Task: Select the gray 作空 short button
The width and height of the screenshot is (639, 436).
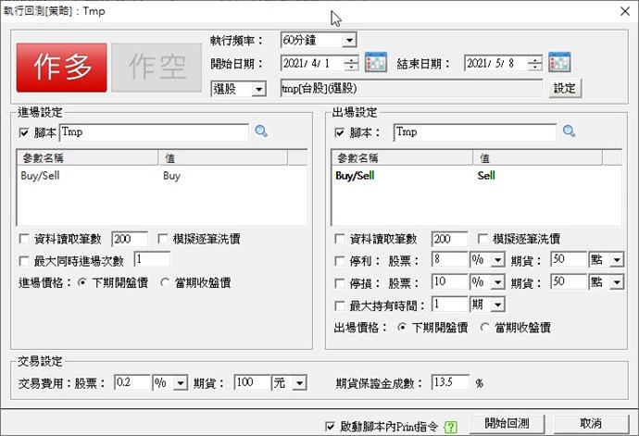Action: [153, 67]
